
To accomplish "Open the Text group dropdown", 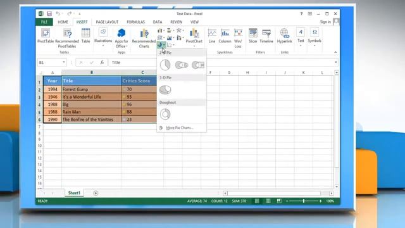I will click(301, 37).
